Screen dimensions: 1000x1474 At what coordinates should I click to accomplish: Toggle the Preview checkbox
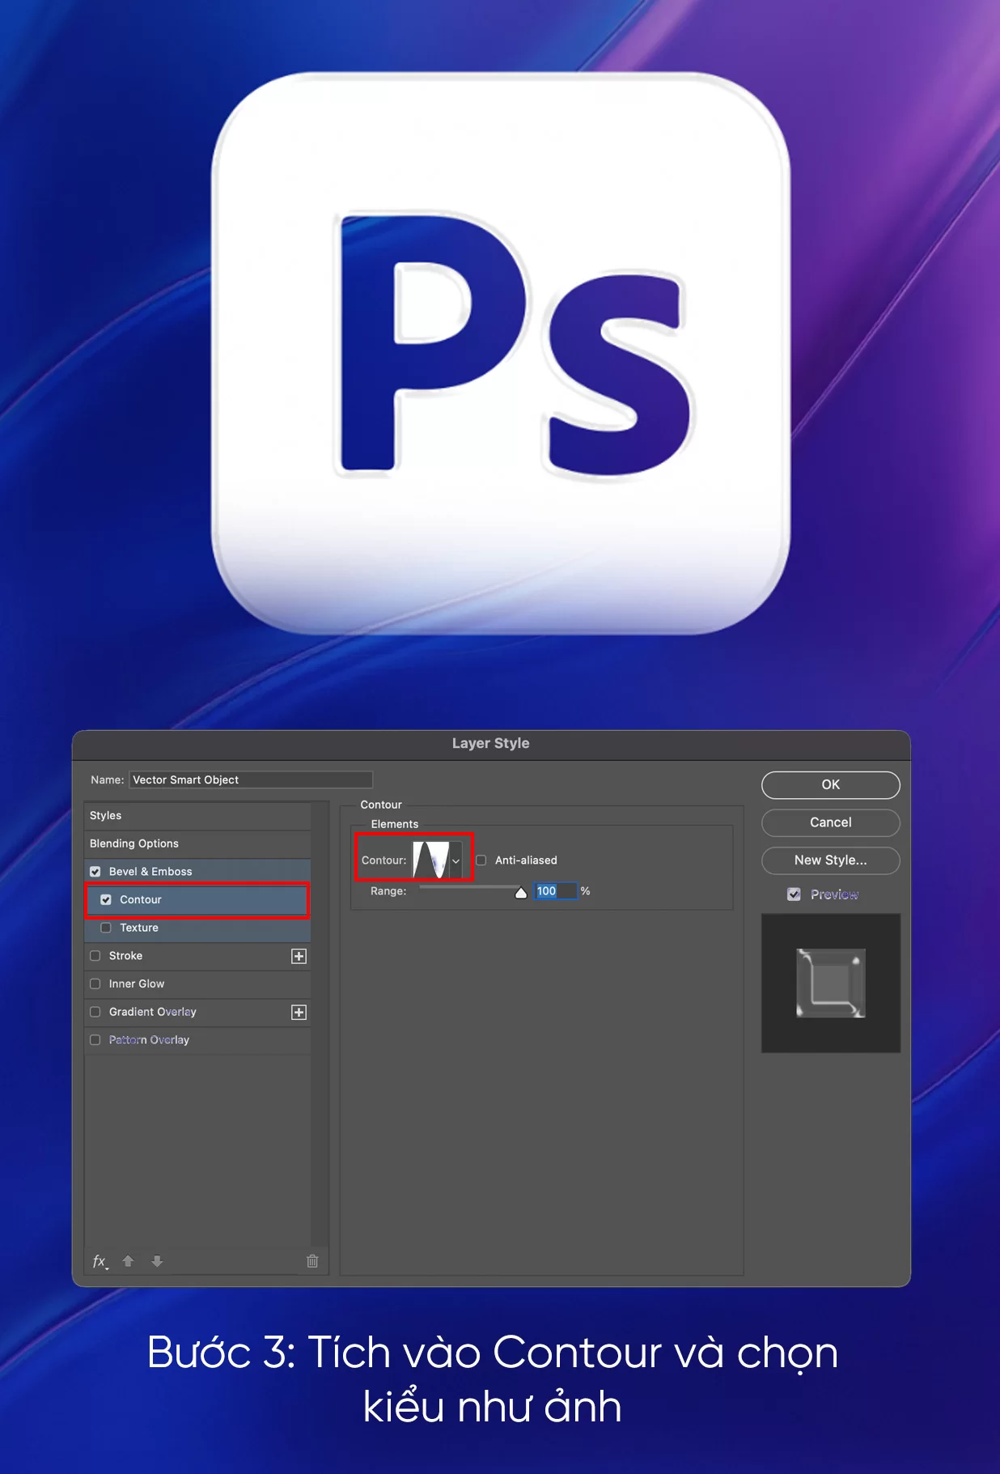[x=794, y=894]
